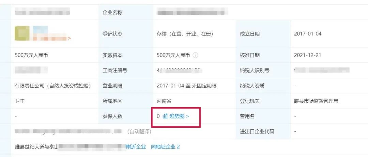Screen dimensions: 368x157
Task: Select the 企业名称 label cell
Action: [126, 12]
